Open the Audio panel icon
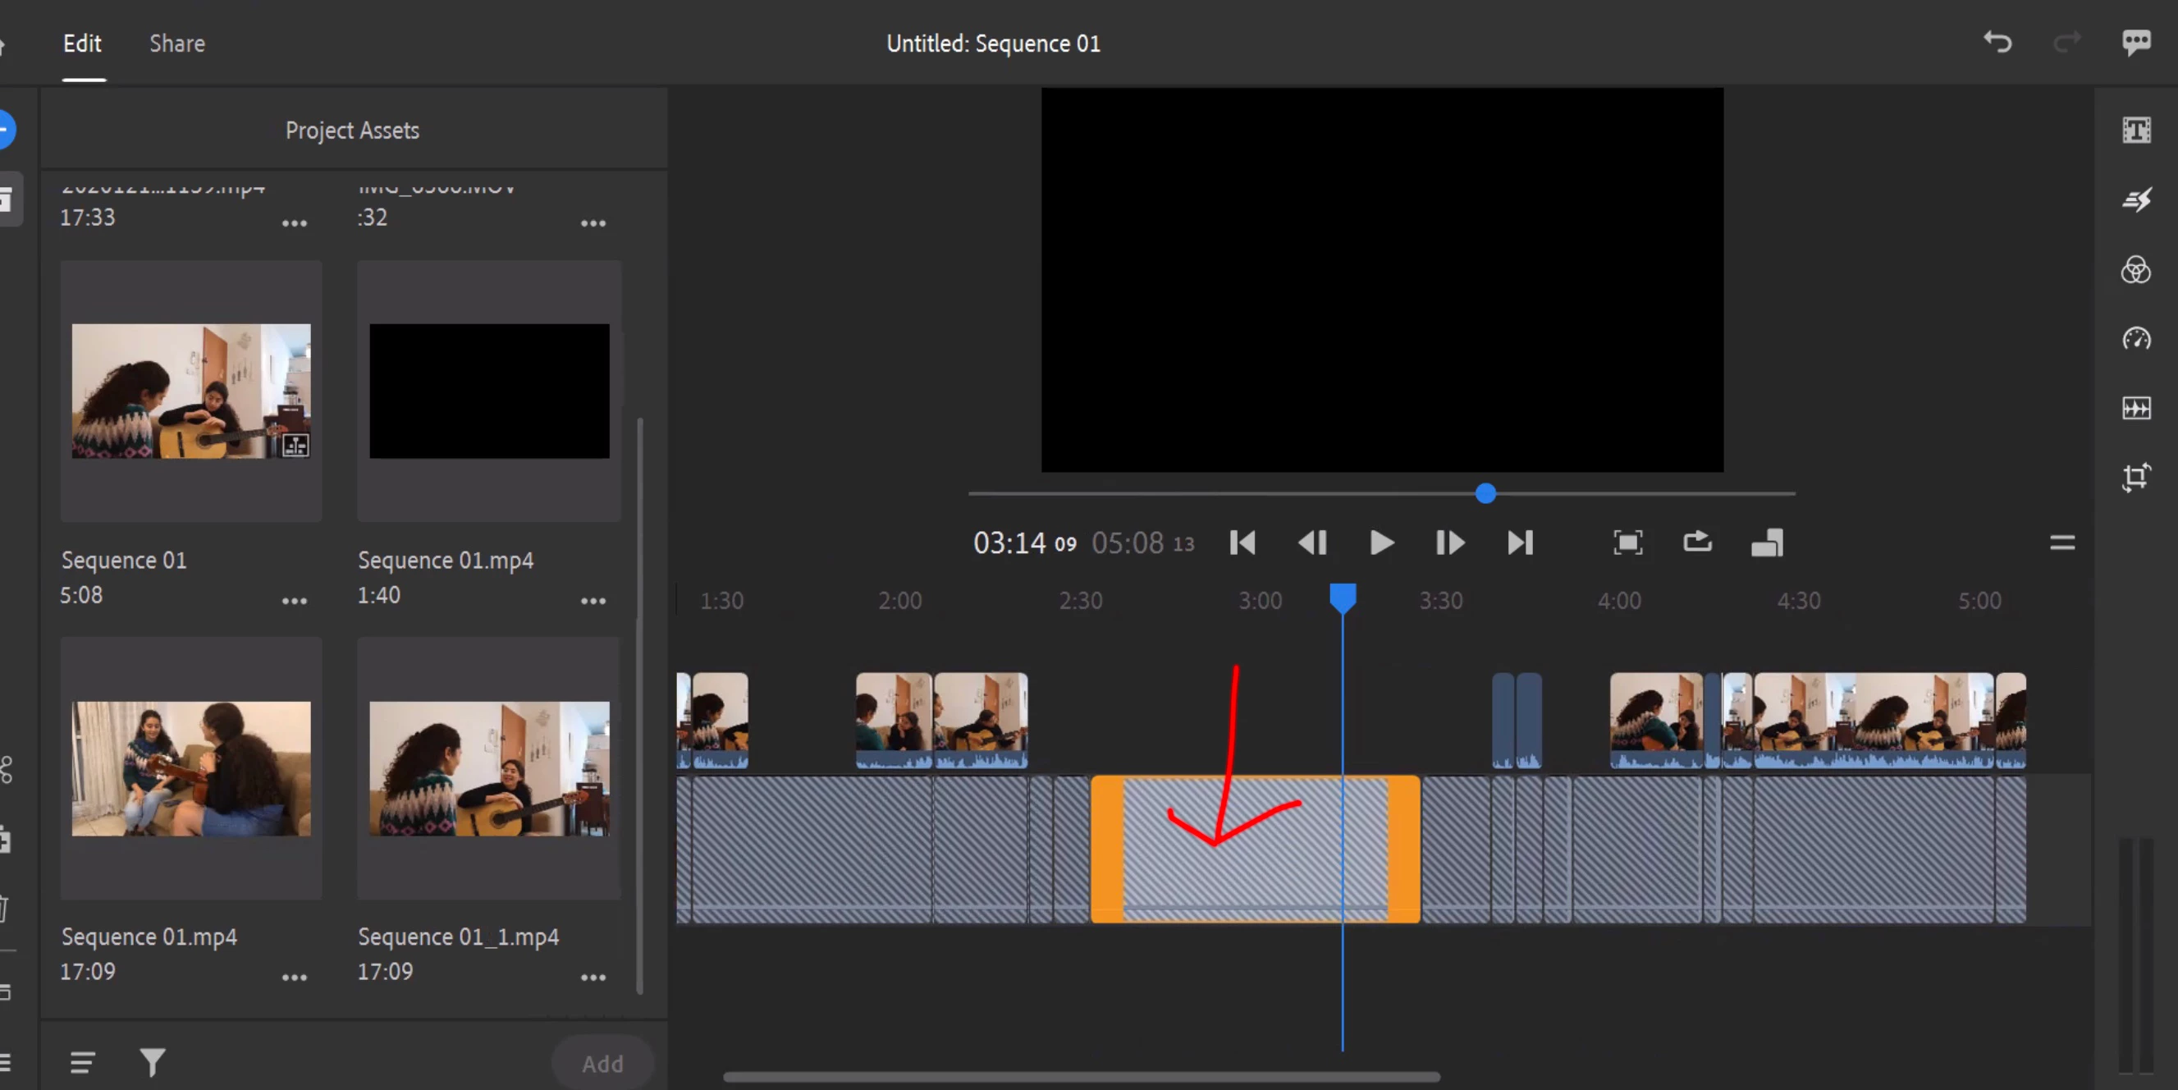This screenshot has height=1090, width=2178. pos(2135,409)
